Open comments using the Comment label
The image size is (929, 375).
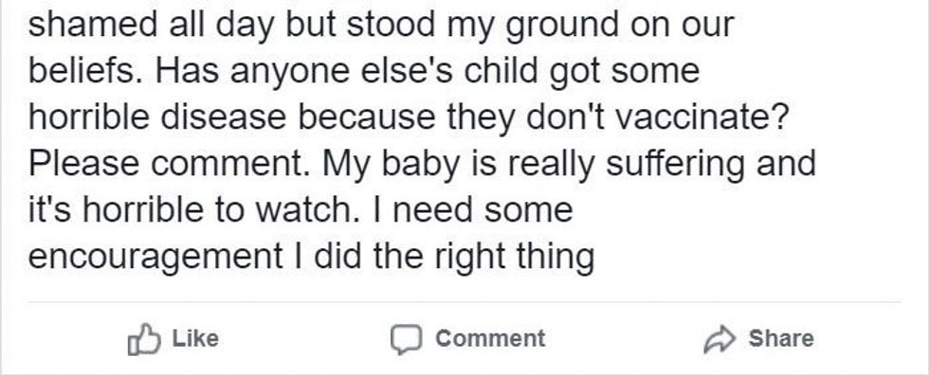click(x=490, y=338)
